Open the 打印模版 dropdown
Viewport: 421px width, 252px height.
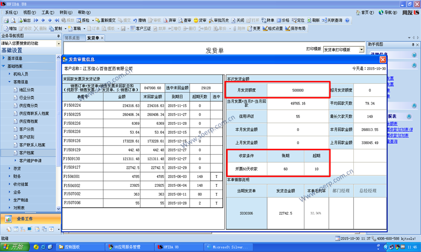361,50
